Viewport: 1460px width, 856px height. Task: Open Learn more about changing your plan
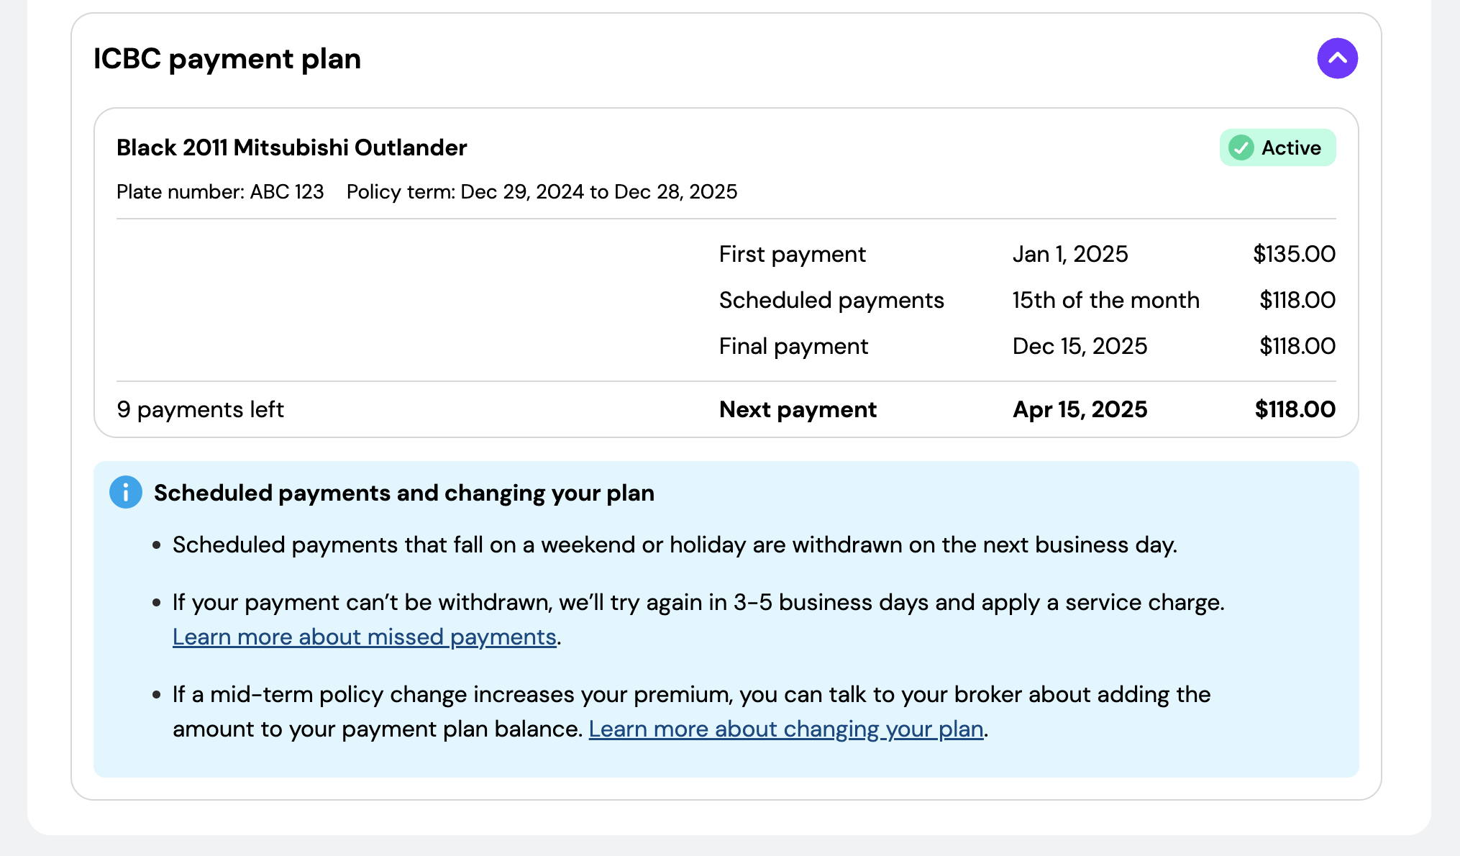[x=786, y=729]
